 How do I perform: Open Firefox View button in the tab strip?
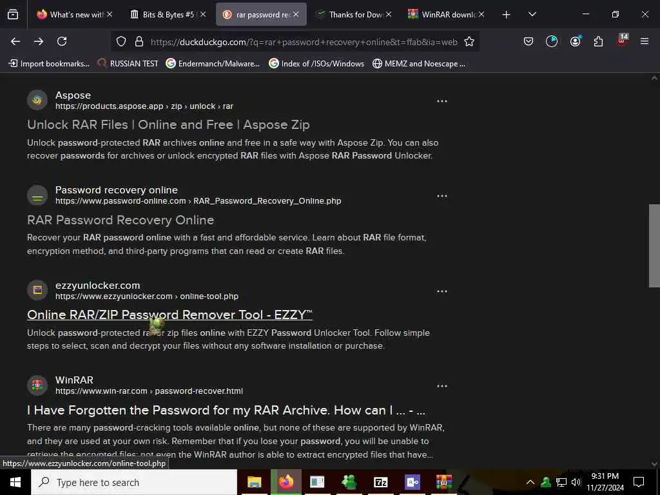pyautogui.click(x=13, y=15)
